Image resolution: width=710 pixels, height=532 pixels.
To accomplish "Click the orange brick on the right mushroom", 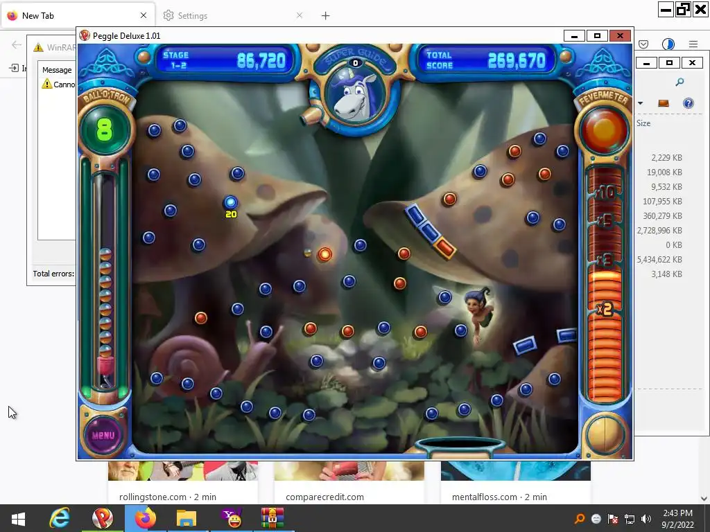I will [x=444, y=248].
